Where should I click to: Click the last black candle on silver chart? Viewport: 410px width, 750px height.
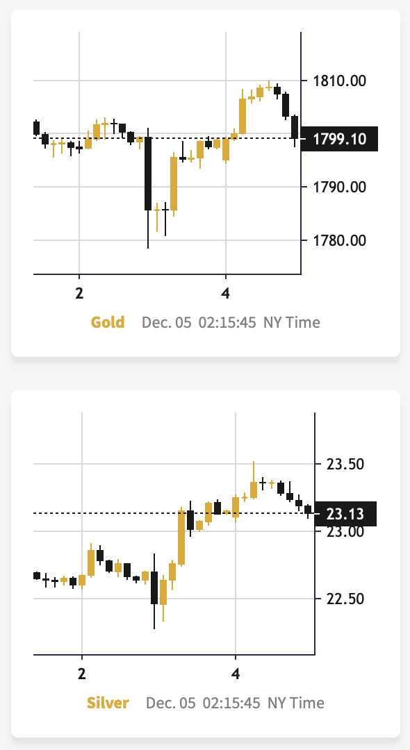308,510
